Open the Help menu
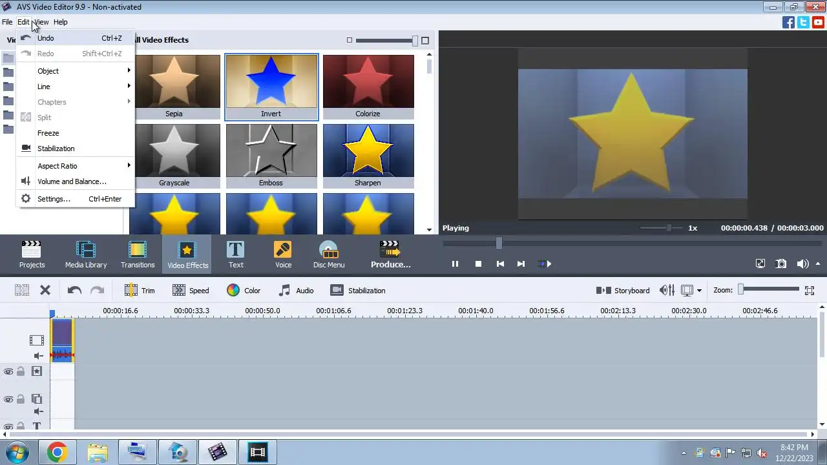827x465 pixels. [60, 22]
